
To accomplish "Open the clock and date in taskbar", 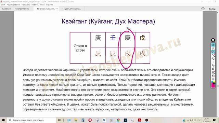I will point(206,120).
